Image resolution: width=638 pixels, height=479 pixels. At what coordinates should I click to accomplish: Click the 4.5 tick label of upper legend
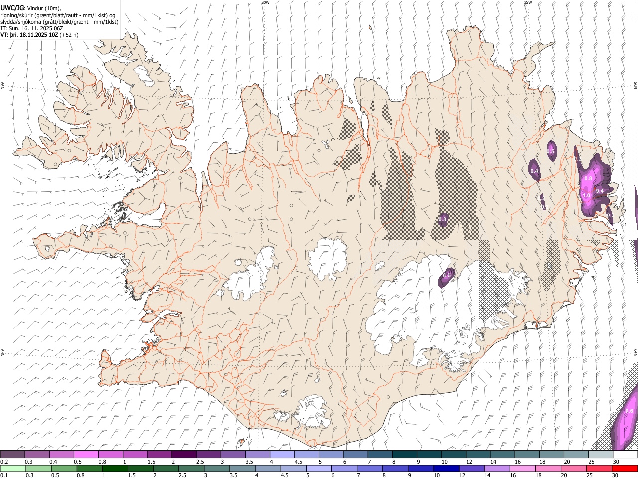coord(298,462)
